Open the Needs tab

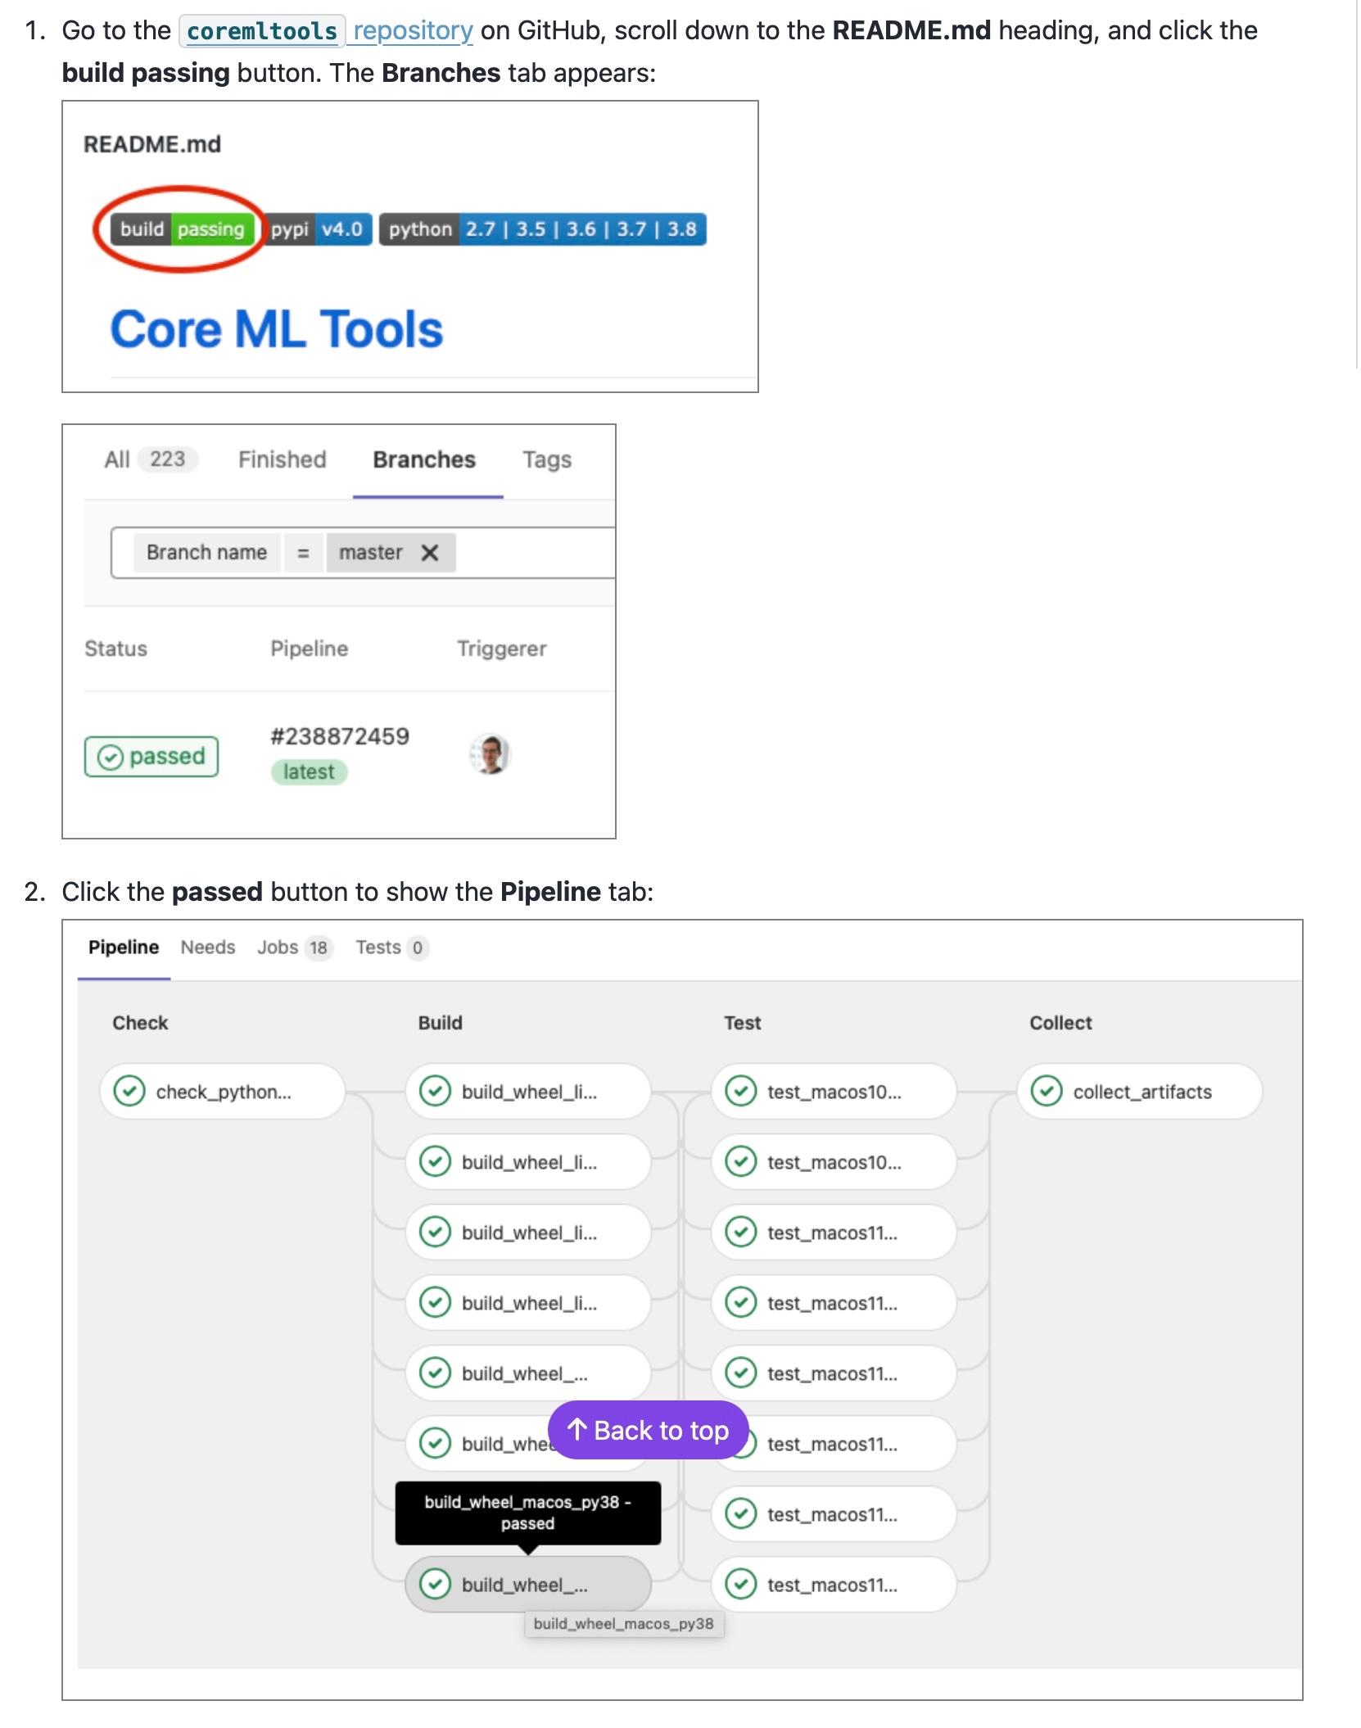coord(208,948)
